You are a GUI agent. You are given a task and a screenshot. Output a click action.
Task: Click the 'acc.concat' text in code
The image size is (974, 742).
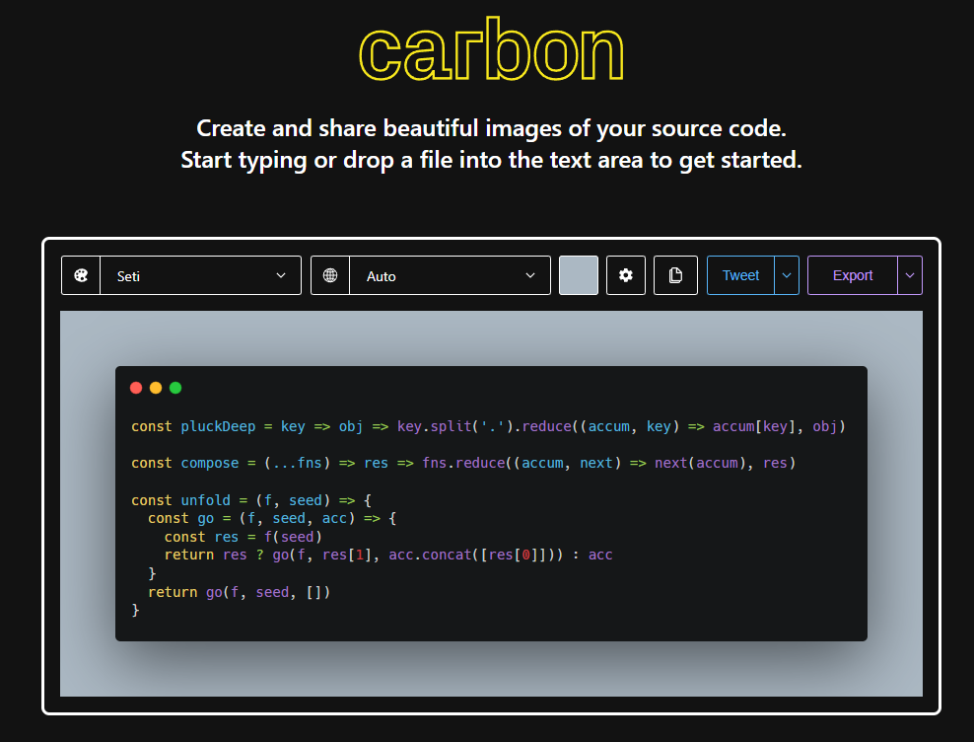tap(430, 555)
